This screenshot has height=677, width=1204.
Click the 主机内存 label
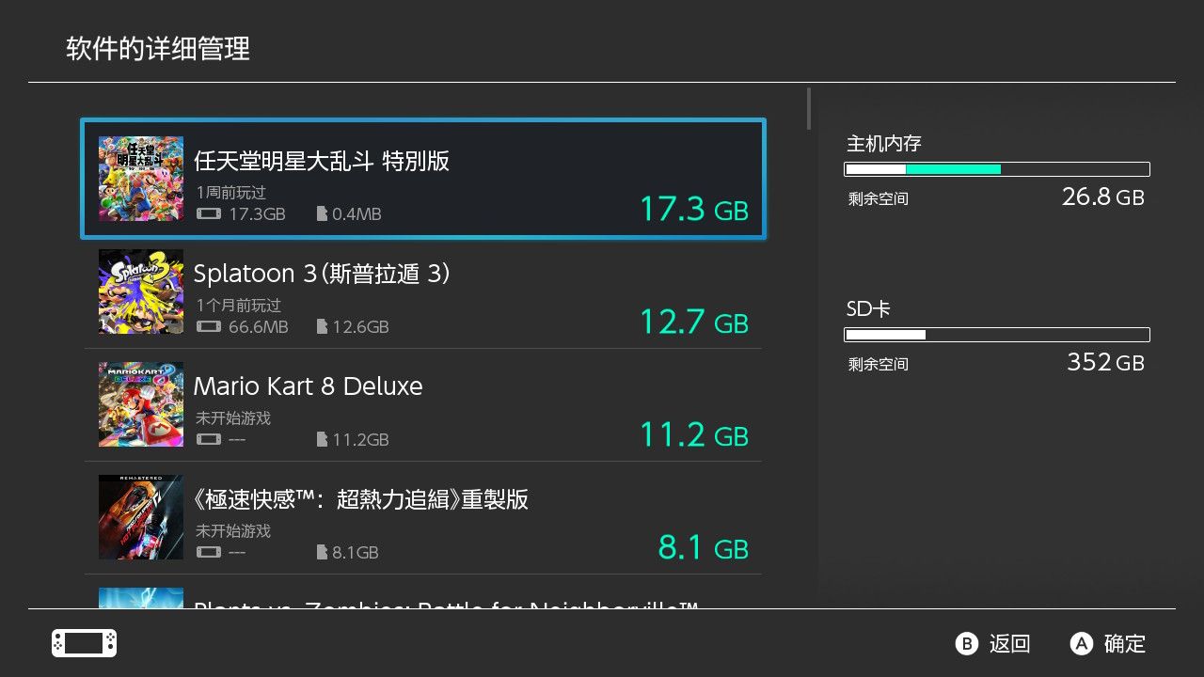[884, 144]
